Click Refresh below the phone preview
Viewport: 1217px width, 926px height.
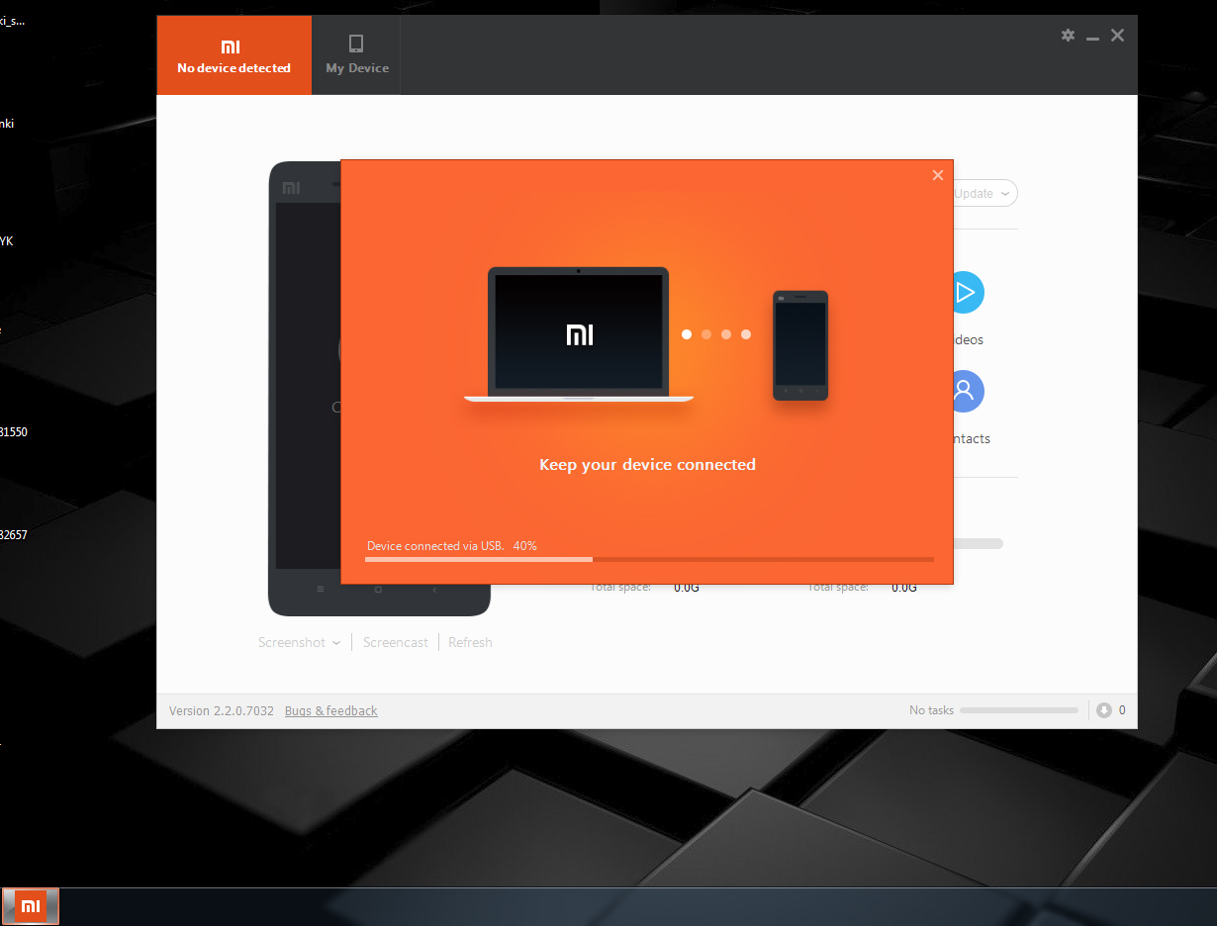pos(470,642)
